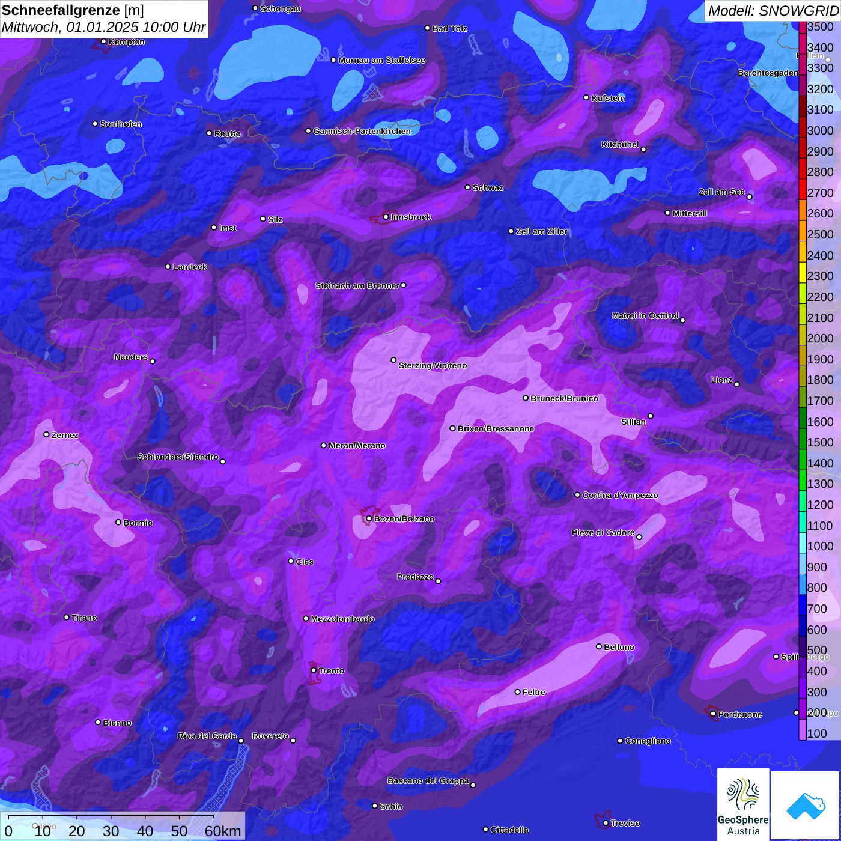
Task: Click the Zell am See location dot
Action: [x=749, y=197]
